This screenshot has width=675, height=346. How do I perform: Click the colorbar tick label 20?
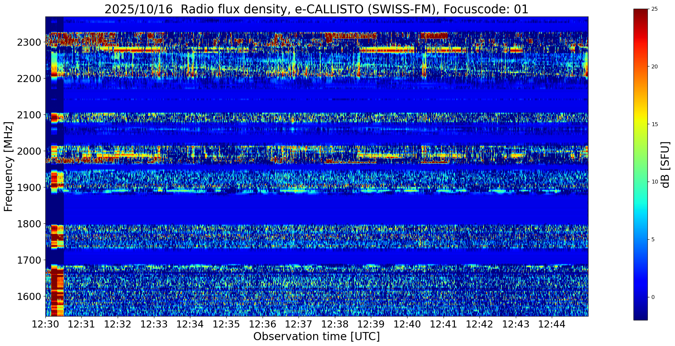[655, 67]
